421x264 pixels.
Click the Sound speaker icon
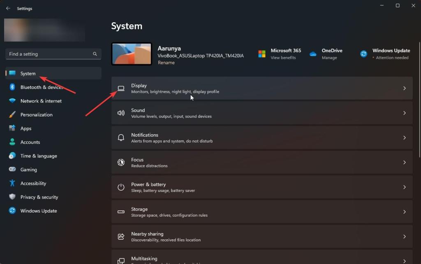click(x=121, y=113)
